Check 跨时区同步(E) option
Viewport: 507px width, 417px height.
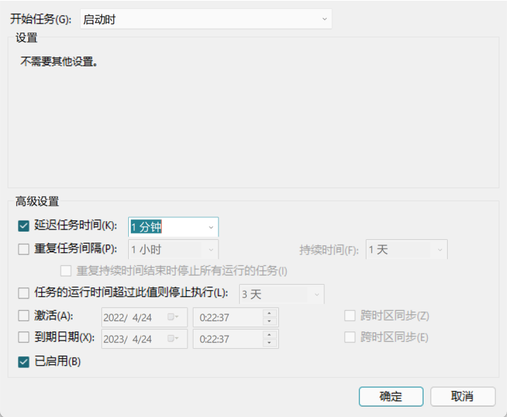[350, 338]
